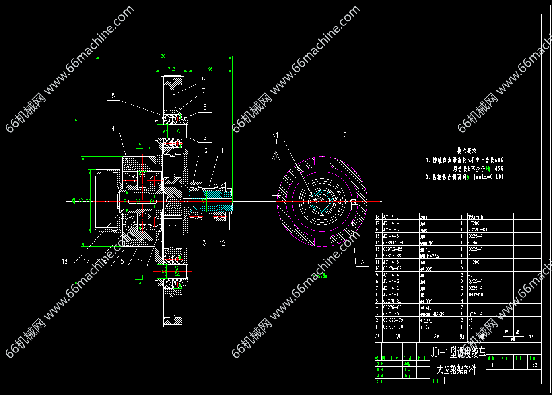
Task: Select callout number 15 in the section view
Action: point(121,262)
